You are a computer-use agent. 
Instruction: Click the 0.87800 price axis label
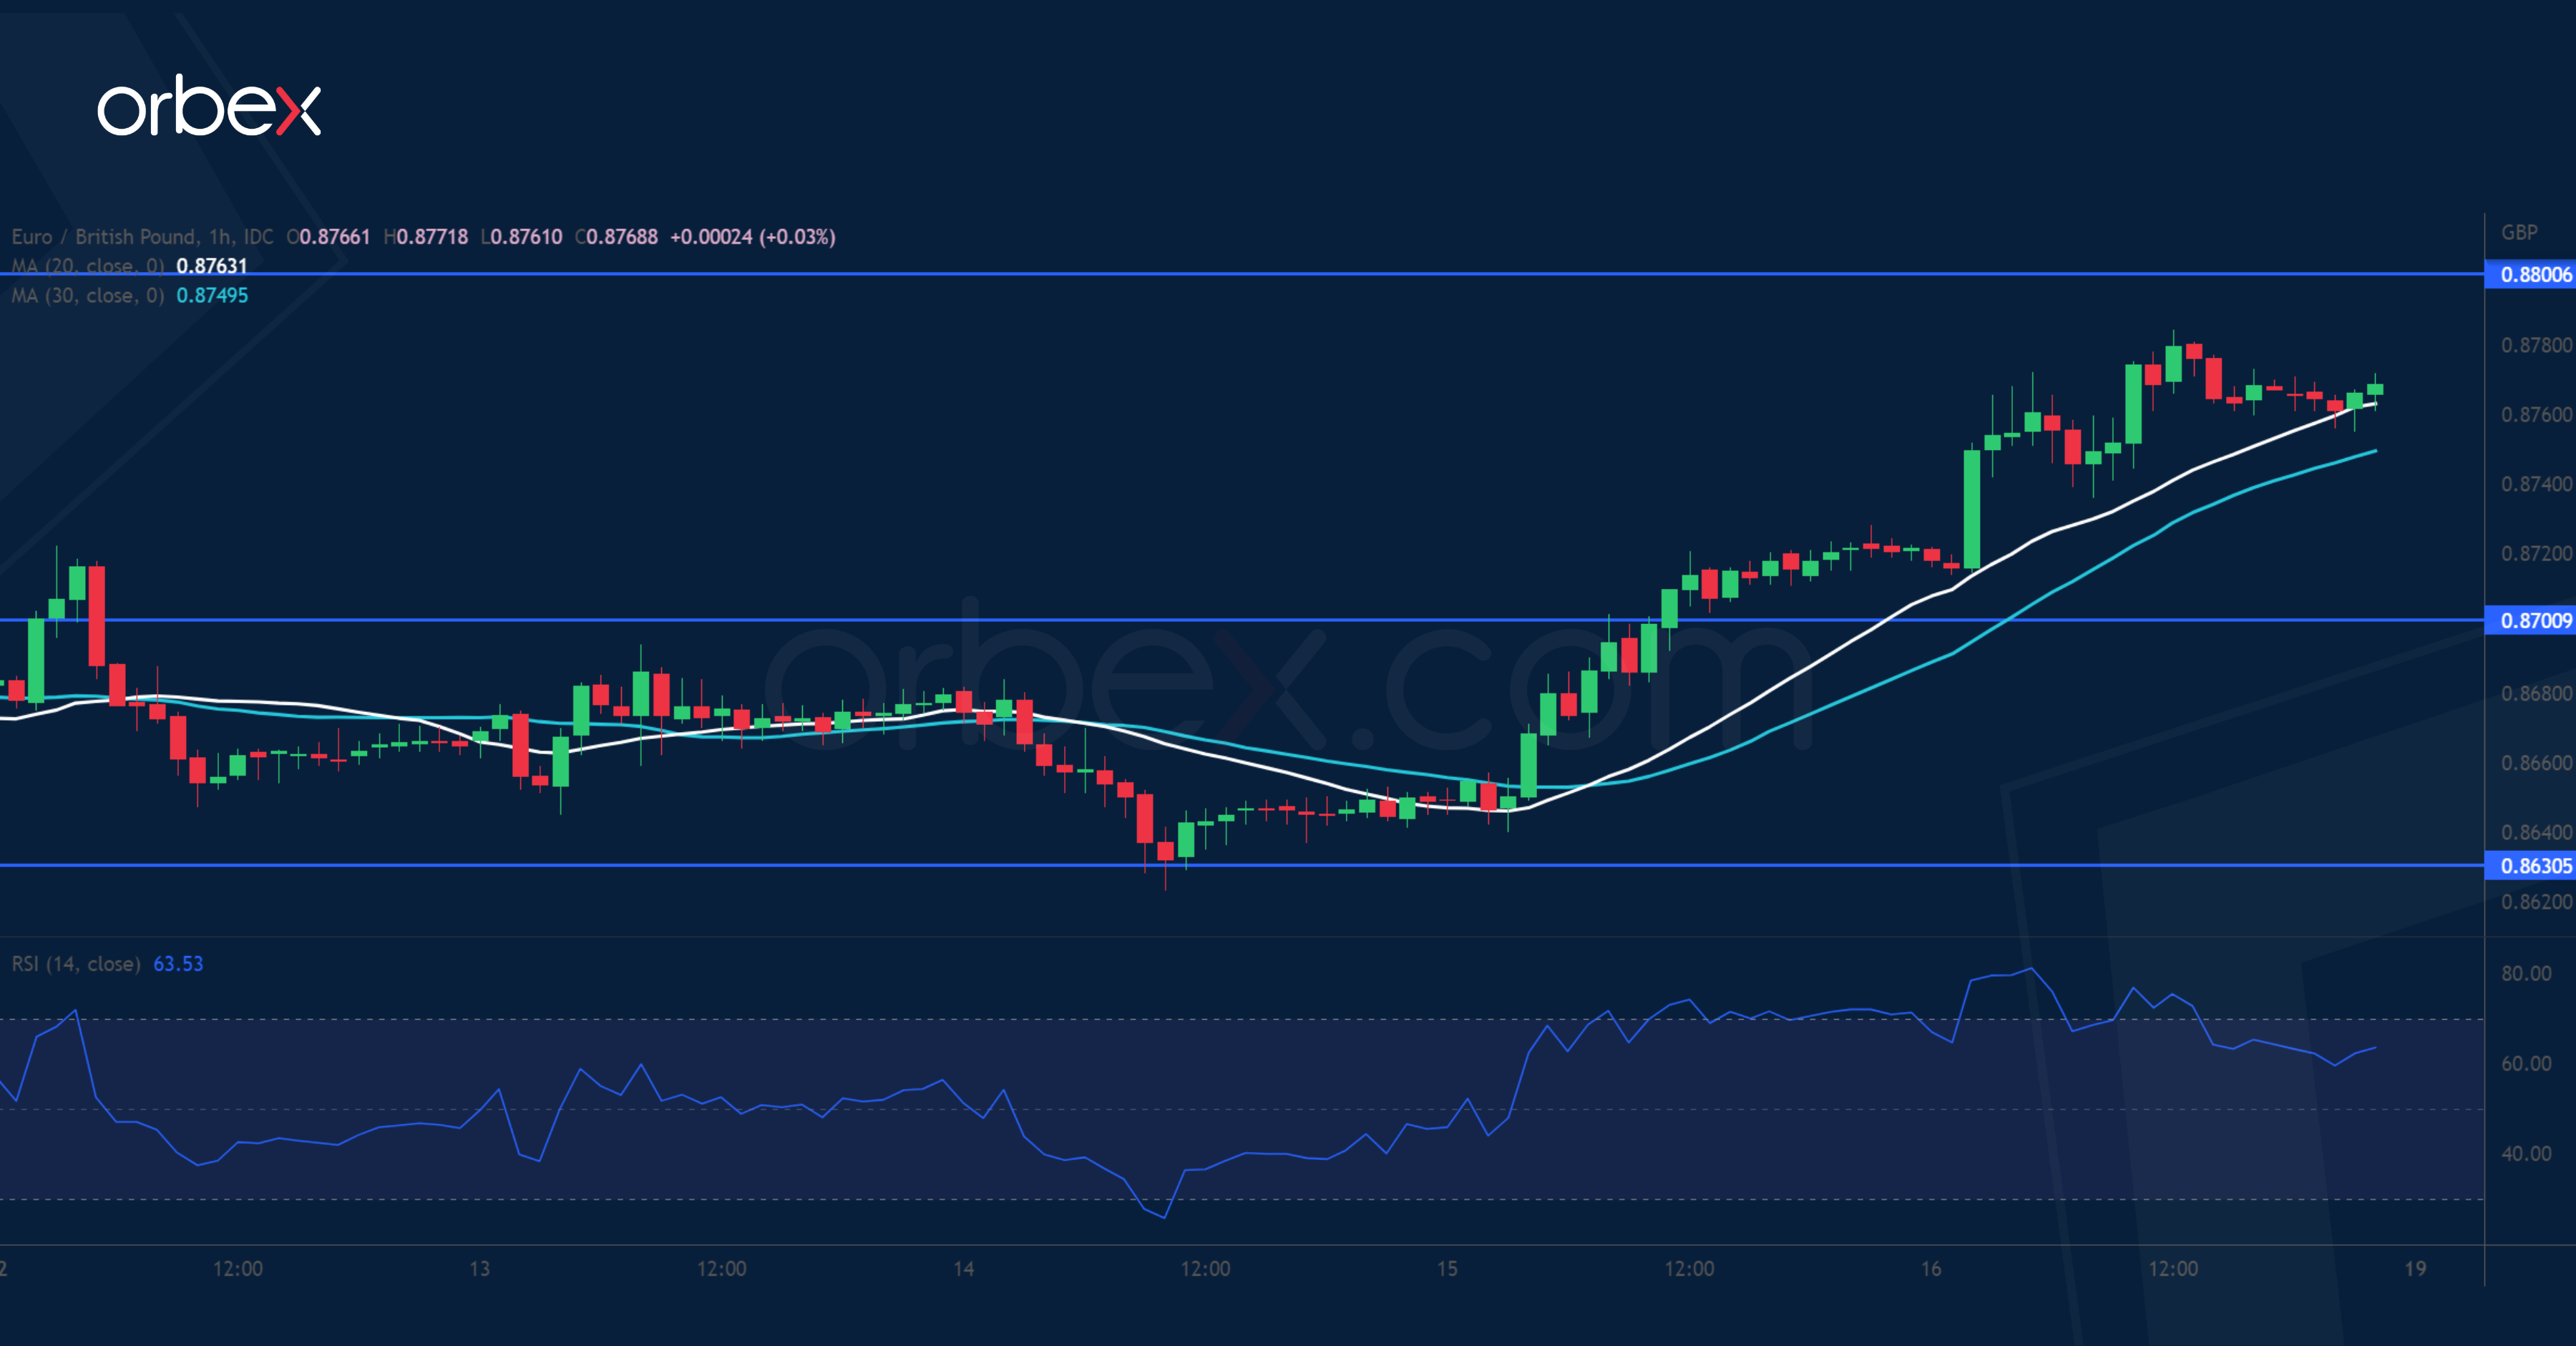coord(2535,346)
